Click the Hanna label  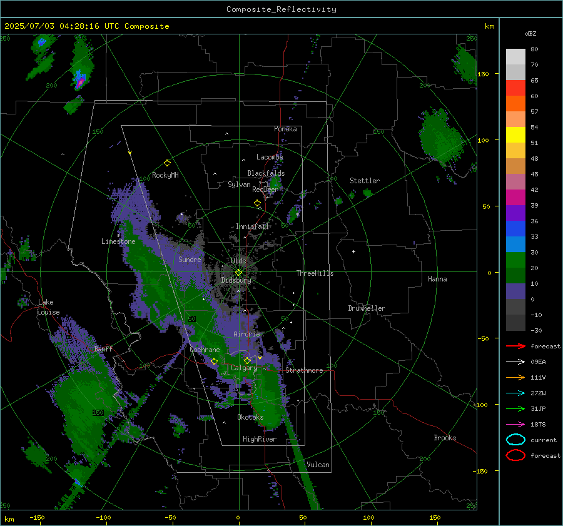437,279
